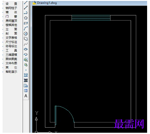Select the Ellipse tool
150x134 pixels.
26,49
